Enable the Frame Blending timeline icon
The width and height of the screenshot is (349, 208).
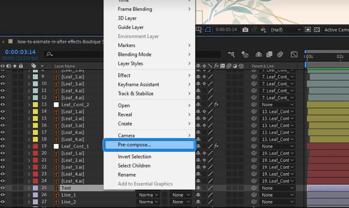coord(269,54)
